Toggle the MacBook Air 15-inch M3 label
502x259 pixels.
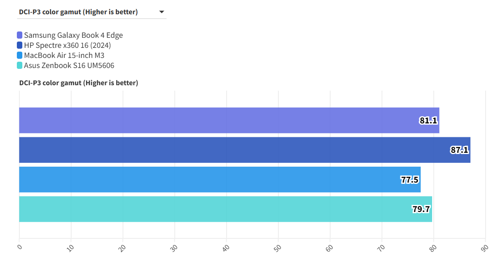pyautogui.click(x=64, y=55)
